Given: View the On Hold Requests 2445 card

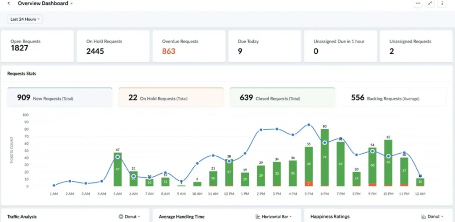Looking at the screenshot, I should pyautogui.click(x=113, y=46).
